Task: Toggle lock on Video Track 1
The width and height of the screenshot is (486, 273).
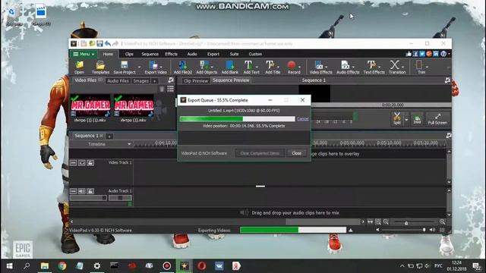Action: pyautogui.click(x=90, y=162)
